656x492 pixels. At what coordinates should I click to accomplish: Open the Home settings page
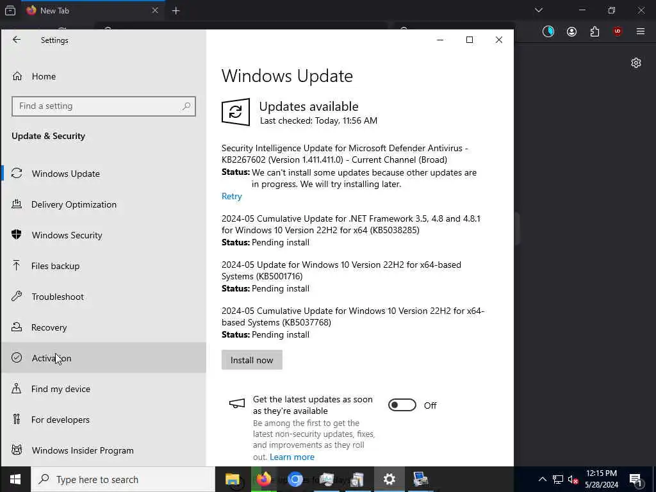click(x=103, y=76)
